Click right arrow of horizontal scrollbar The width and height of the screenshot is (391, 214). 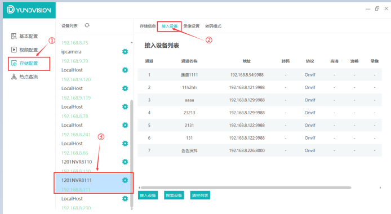pos(380,188)
